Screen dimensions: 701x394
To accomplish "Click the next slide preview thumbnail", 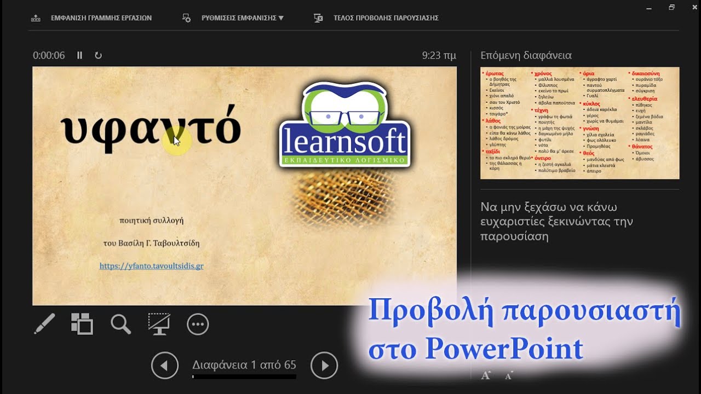I will pyautogui.click(x=579, y=123).
